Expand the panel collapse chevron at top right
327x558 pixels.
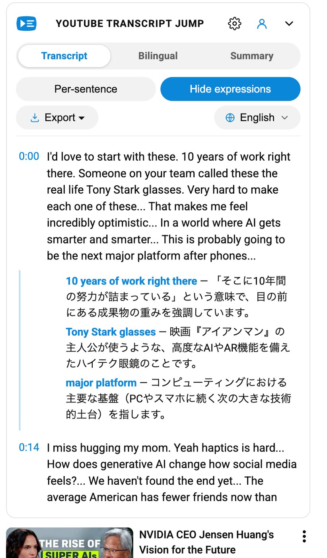click(289, 24)
